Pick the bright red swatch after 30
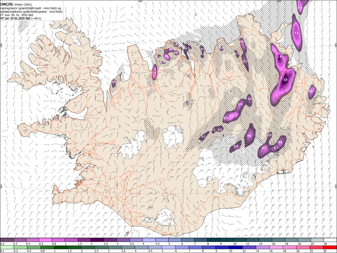This screenshot has width=337, height=253. 330,247
